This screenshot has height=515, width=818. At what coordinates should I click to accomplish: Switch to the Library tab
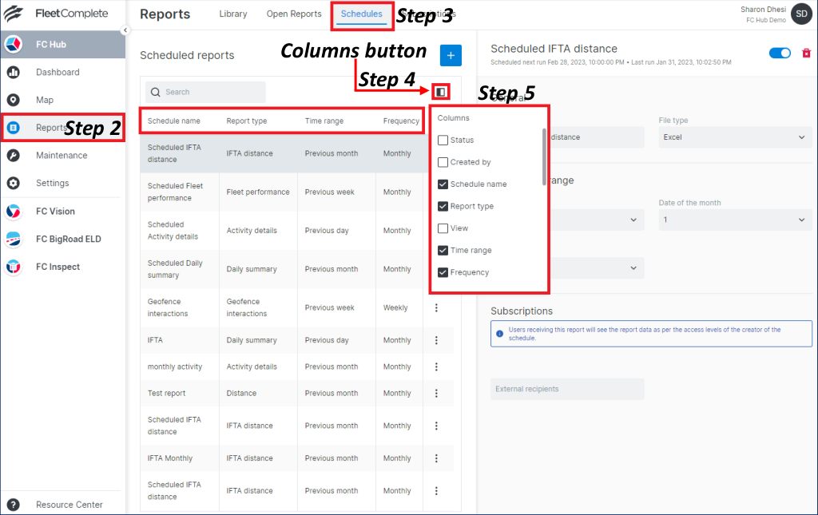[233, 14]
